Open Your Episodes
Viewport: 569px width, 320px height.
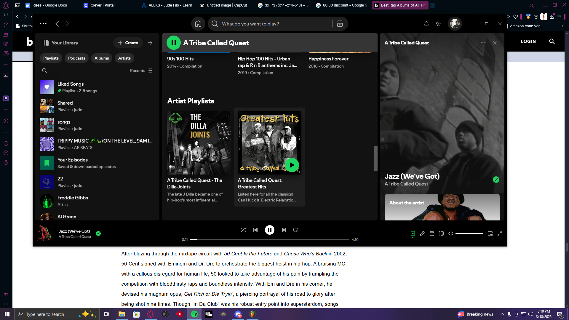tap(97, 163)
